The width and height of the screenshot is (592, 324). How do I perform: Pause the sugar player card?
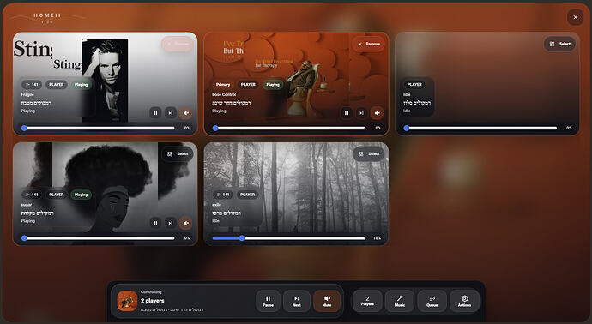tap(155, 223)
